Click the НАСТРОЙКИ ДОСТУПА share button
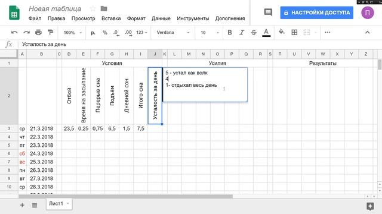 pyautogui.click(x=317, y=12)
